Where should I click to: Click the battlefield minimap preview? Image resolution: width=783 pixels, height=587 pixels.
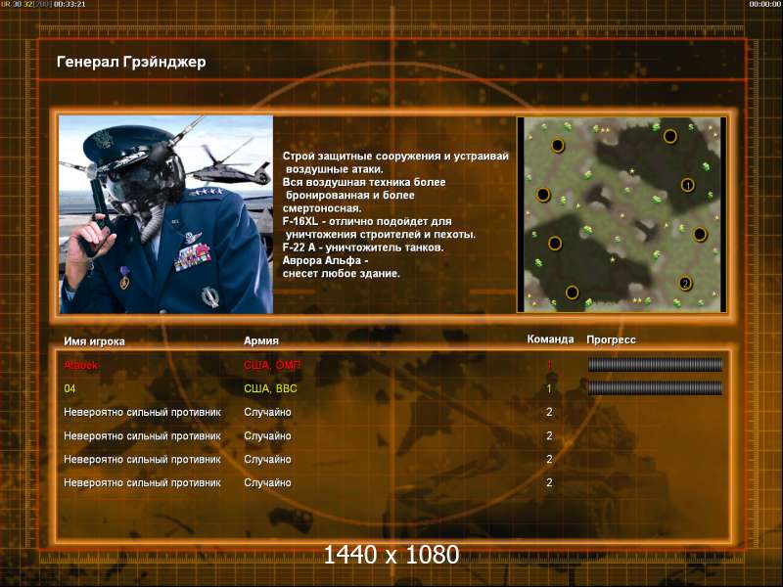tap(622, 214)
